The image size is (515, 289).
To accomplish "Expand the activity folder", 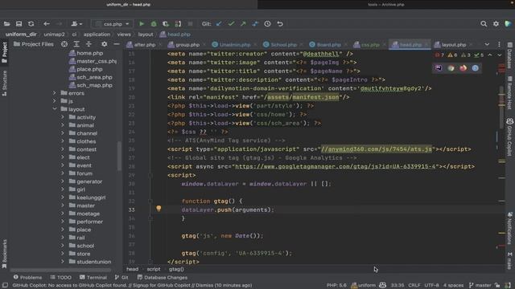I will point(63,117).
